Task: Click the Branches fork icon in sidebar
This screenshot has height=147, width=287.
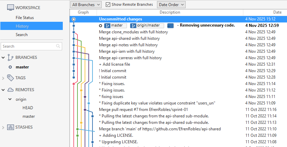Action: [x=10, y=58]
